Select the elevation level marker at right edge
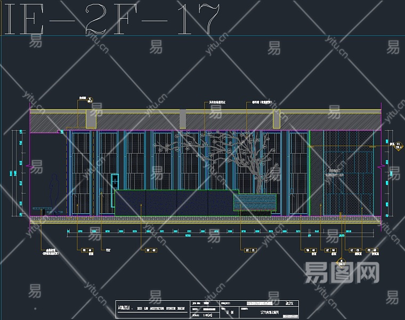 click(394, 144)
